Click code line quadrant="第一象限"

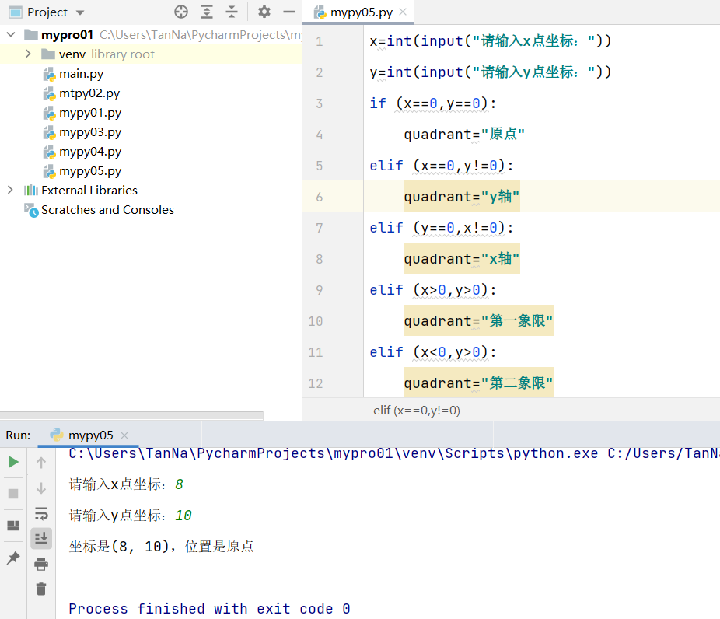point(478,321)
